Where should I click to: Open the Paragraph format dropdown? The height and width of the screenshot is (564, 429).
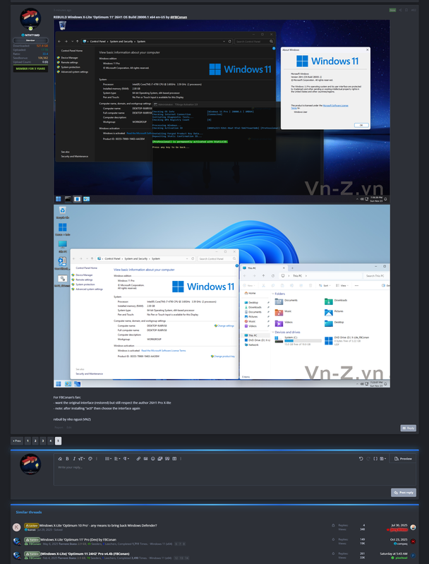126,459
